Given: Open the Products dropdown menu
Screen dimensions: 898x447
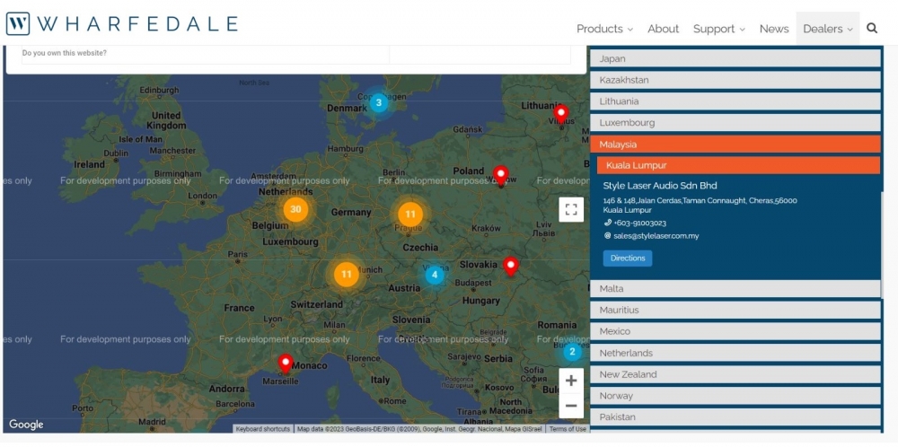Looking at the screenshot, I should [x=604, y=29].
